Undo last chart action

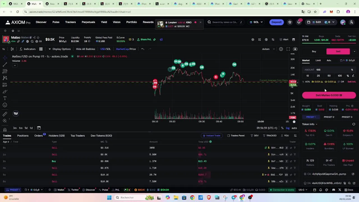[x=143, y=49]
